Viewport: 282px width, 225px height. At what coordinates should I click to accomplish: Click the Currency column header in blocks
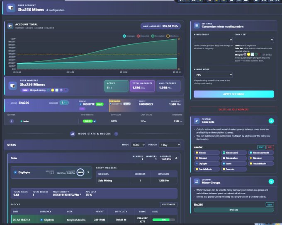(45, 212)
